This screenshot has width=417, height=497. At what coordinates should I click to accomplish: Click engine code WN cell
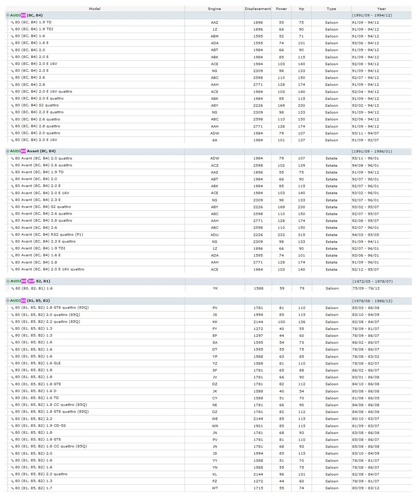pos(215,426)
